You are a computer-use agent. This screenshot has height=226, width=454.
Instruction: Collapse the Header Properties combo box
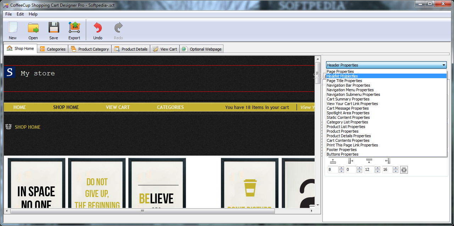(386, 65)
